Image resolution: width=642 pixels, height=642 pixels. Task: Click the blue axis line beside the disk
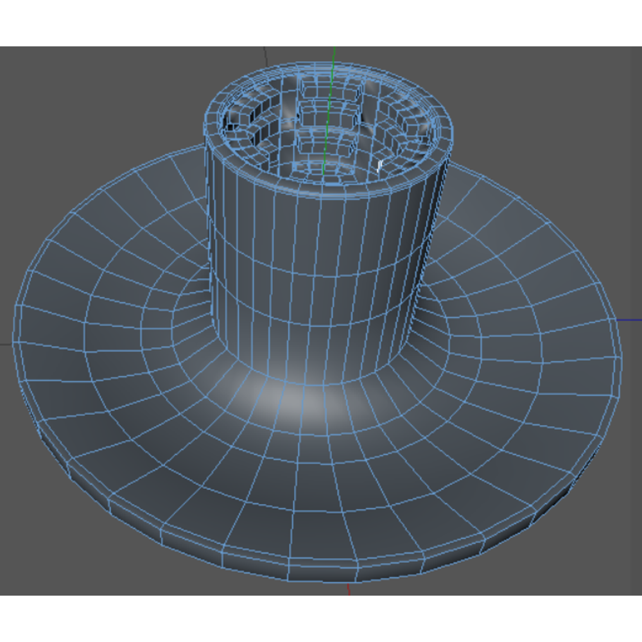629,320
